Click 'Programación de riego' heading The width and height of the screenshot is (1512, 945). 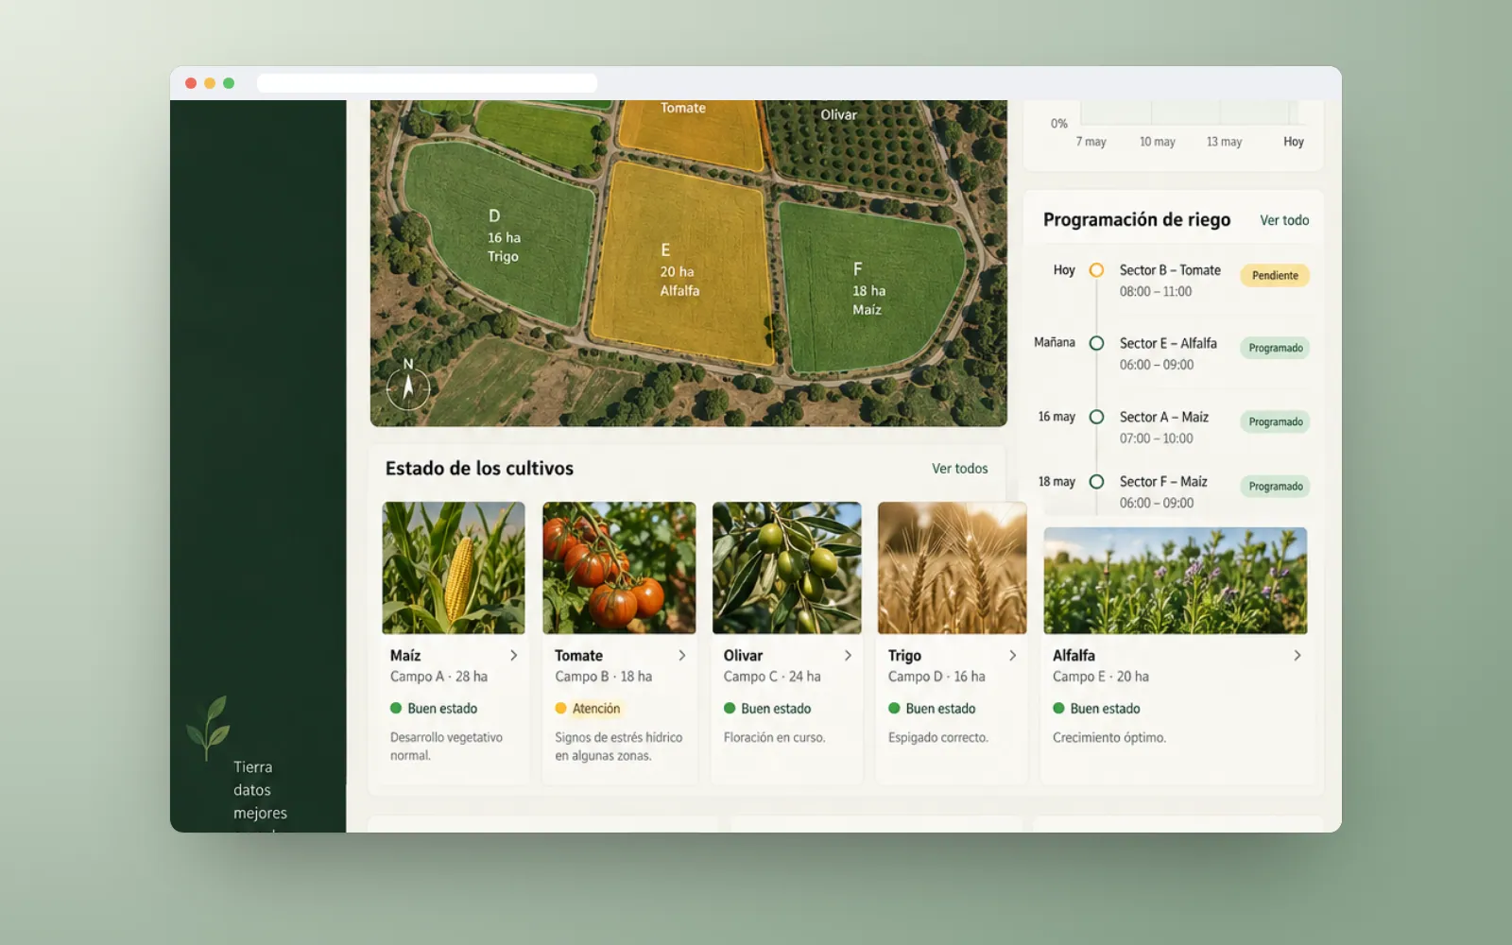pyautogui.click(x=1137, y=220)
